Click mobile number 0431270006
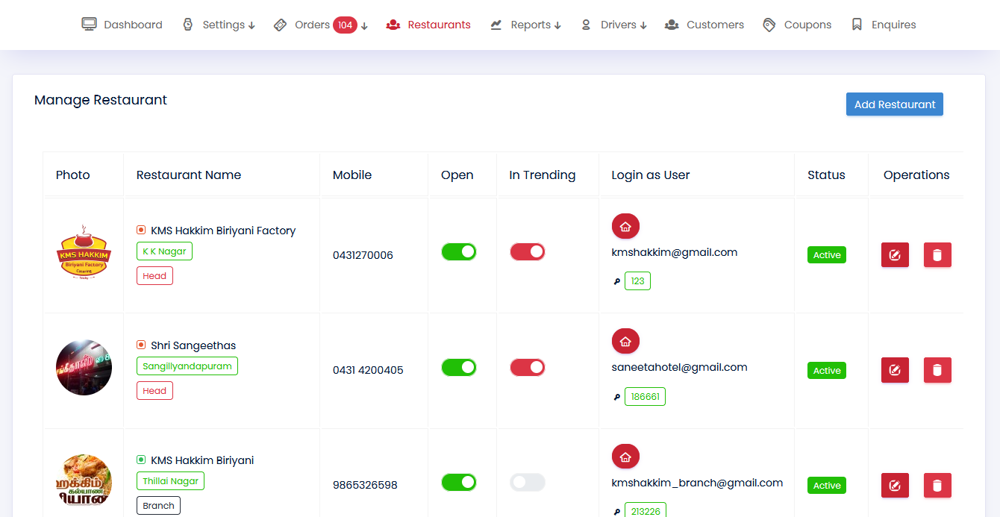Viewport: 1000px width, 517px height. [x=363, y=255]
